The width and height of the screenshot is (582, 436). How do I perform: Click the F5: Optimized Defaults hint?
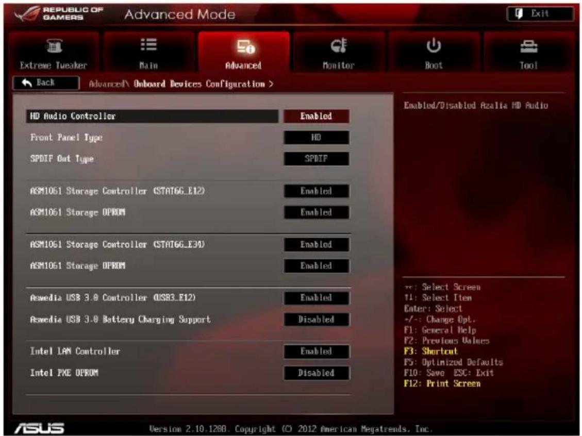[x=454, y=362]
